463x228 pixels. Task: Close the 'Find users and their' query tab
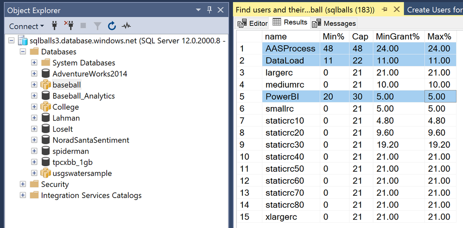[397, 10]
